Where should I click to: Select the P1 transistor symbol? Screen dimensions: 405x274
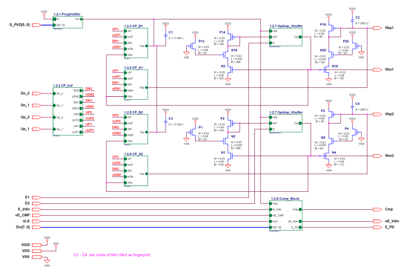click(193, 132)
